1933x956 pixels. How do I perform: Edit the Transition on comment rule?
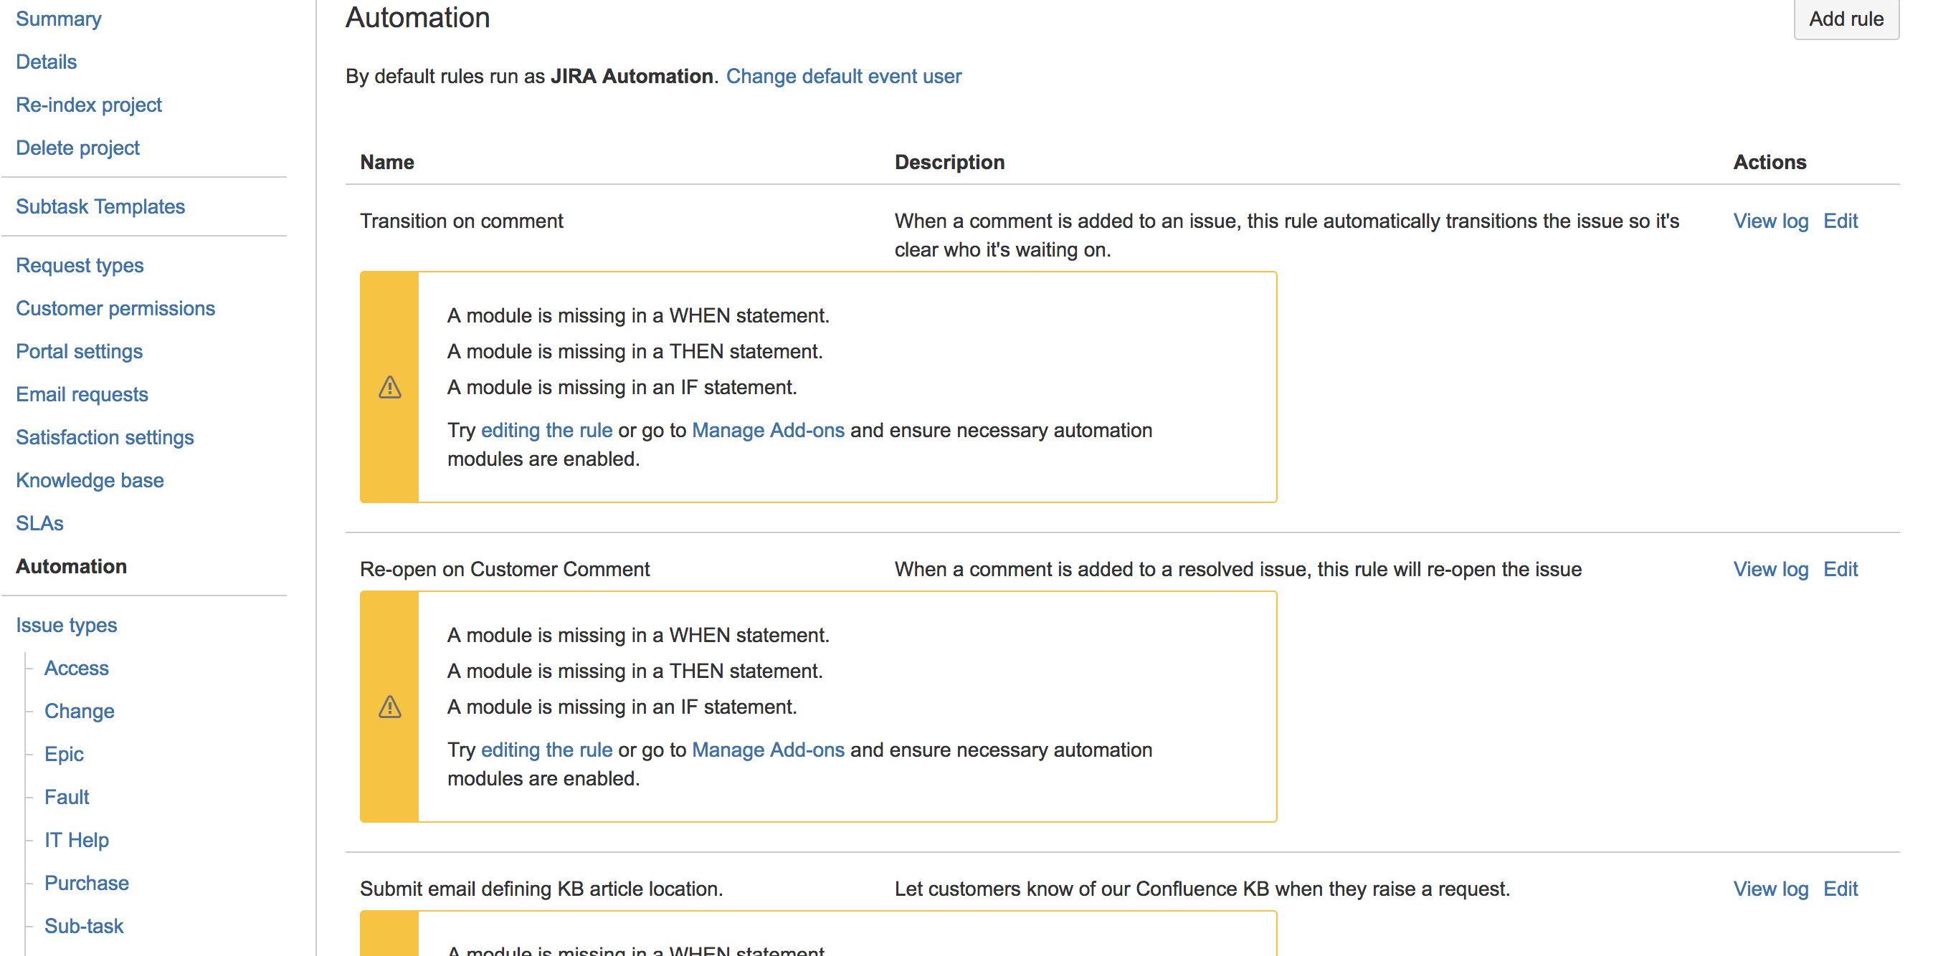[1840, 221]
